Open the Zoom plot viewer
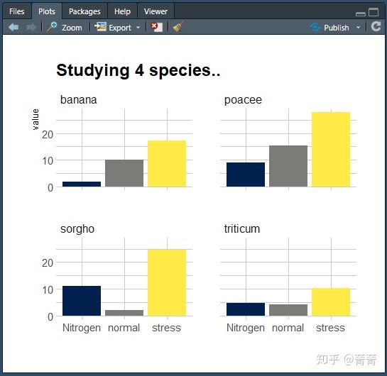 point(65,27)
